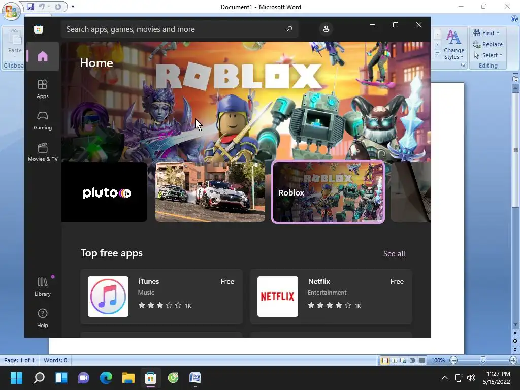Screen dimensions: 520x390
Task: Open File Explorer from taskbar
Action: pyautogui.click(x=128, y=378)
